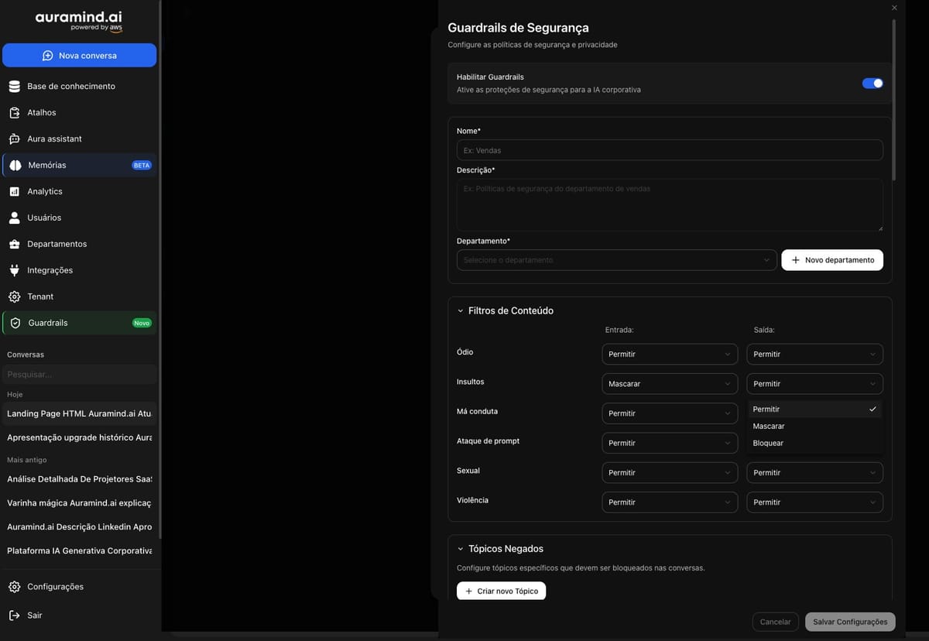Select Bloquear in the open dropdown
This screenshot has width=929, height=641.
[767, 443]
